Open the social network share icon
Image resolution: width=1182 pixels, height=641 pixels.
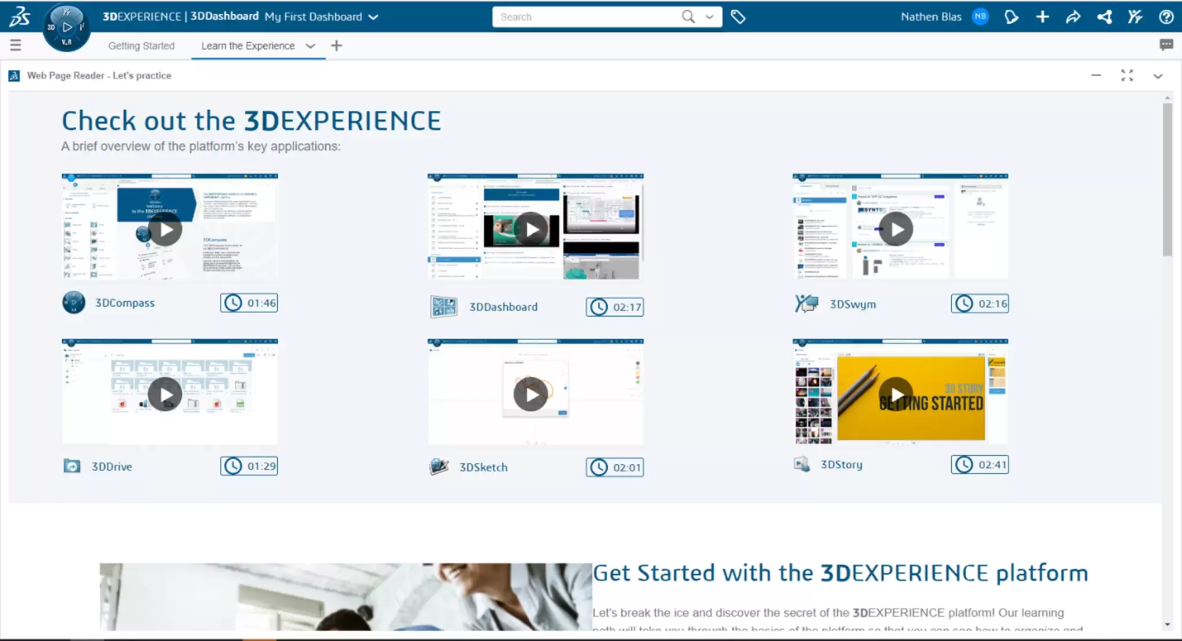click(1104, 17)
